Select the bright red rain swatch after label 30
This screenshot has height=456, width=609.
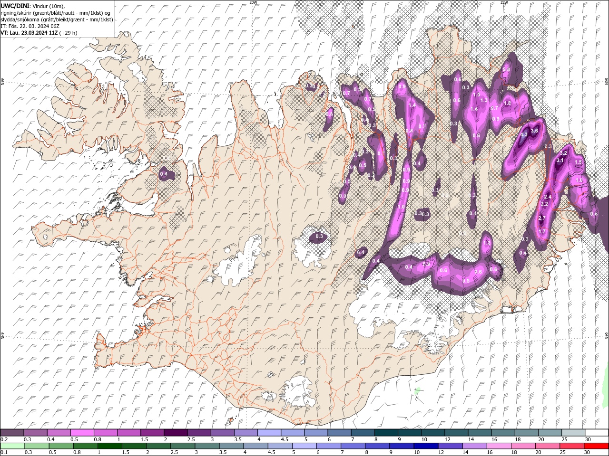coord(596,446)
